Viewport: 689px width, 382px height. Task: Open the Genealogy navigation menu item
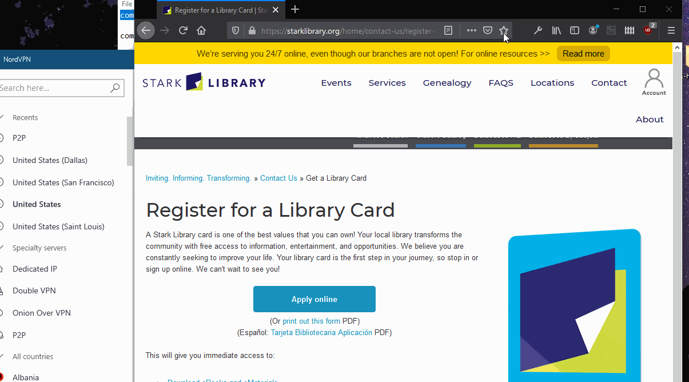pos(447,83)
